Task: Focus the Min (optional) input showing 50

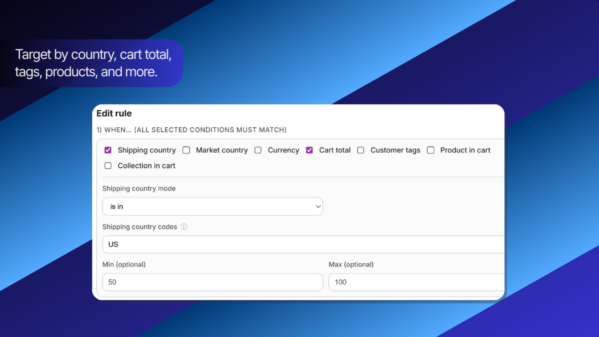Action: 212,282
